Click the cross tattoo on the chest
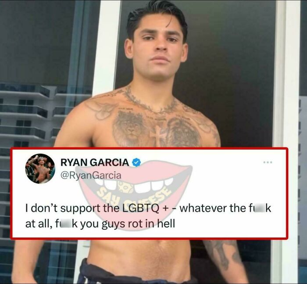This screenshot has height=284, width=307. pos(157,136)
